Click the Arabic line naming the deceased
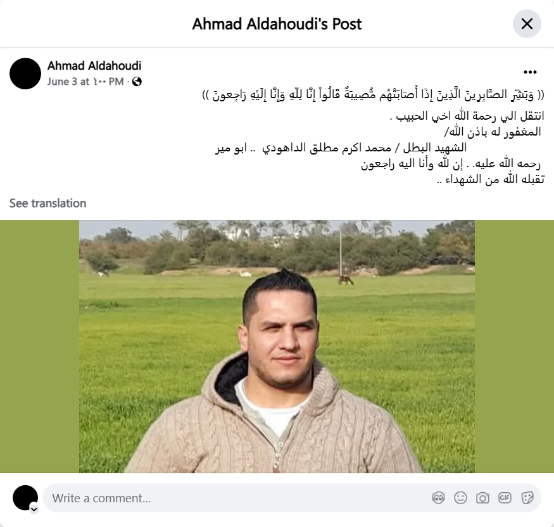The image size is (554, 527). 341,148
